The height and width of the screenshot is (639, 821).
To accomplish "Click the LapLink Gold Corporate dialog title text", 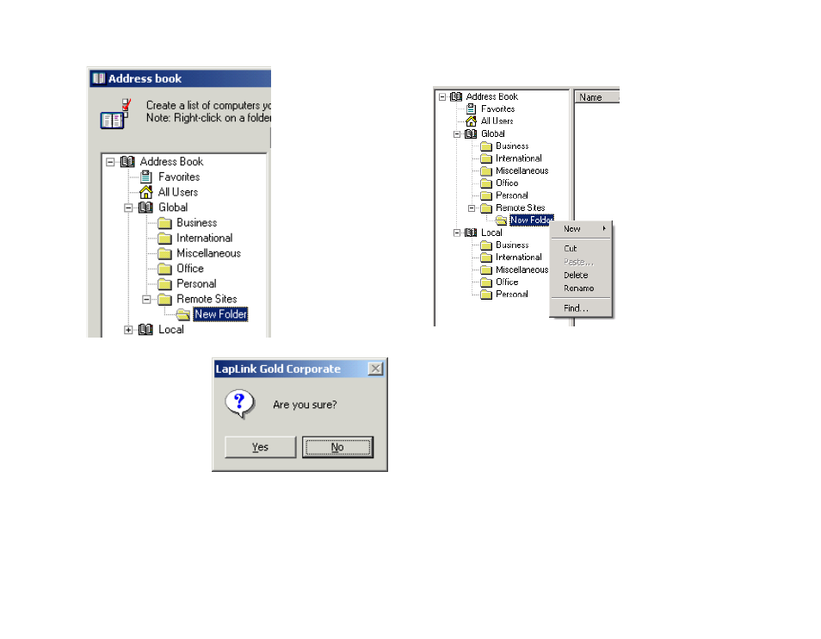I will pyautogui.click(x=278, y=369).
